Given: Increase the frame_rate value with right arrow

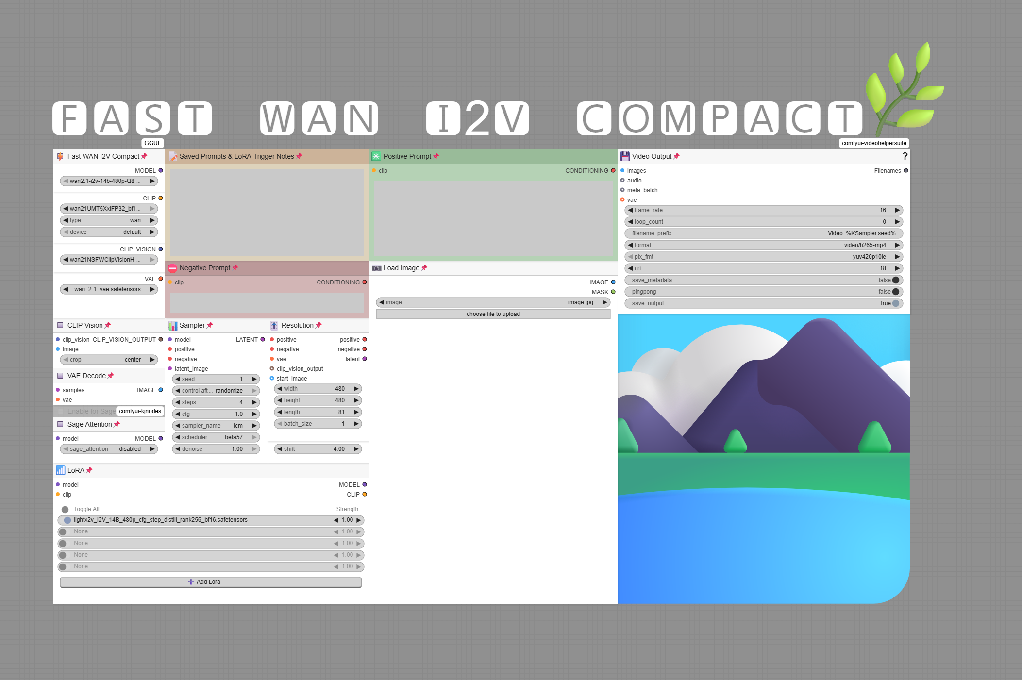Looking at the screenshot, I should click(x=897, y=210).
